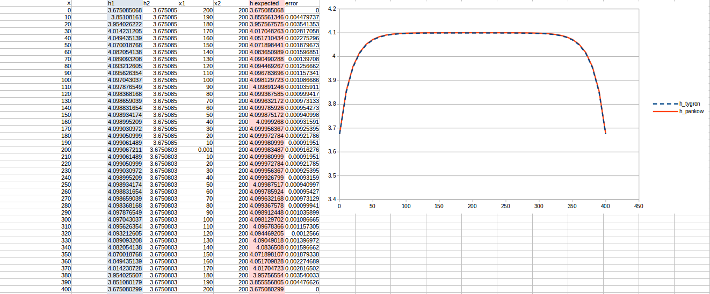Click the 450 label on chart X axis
The width and height of the screenshot is (710, 294).
(639, 206)
